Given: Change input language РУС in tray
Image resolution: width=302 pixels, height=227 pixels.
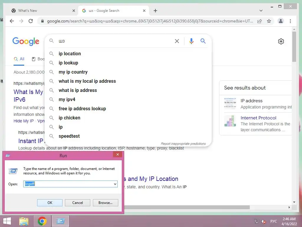Looking at the screenshot, I should (273, 221).
